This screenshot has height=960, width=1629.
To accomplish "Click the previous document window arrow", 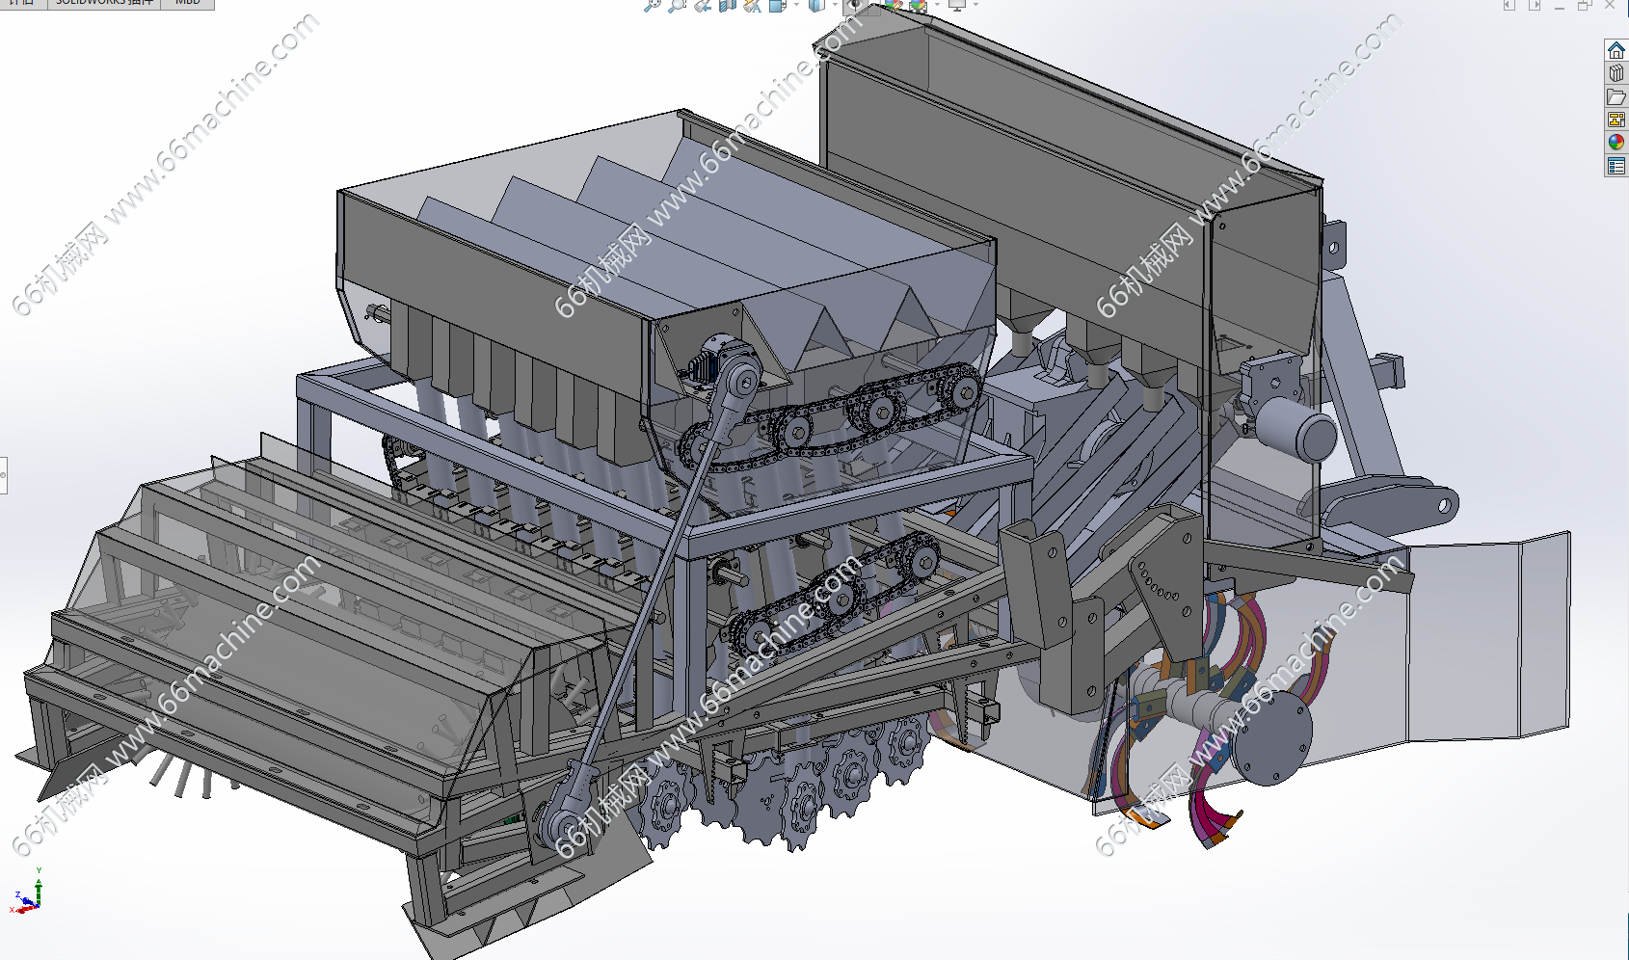I will tap(1509, 5).
